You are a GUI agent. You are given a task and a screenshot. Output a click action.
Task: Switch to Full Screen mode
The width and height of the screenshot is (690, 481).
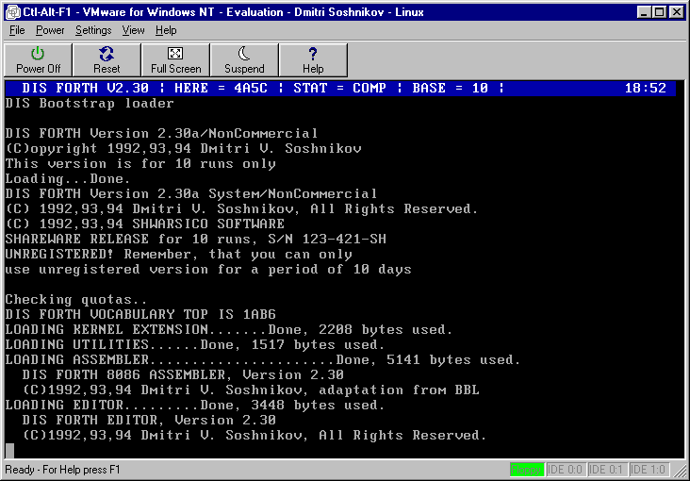[175, 60]
